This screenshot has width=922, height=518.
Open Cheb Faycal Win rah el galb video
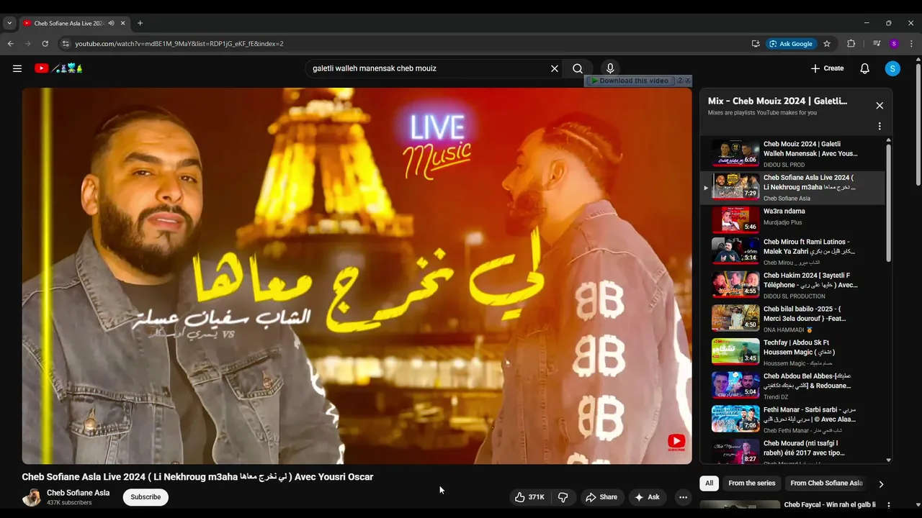coord(829,505)
